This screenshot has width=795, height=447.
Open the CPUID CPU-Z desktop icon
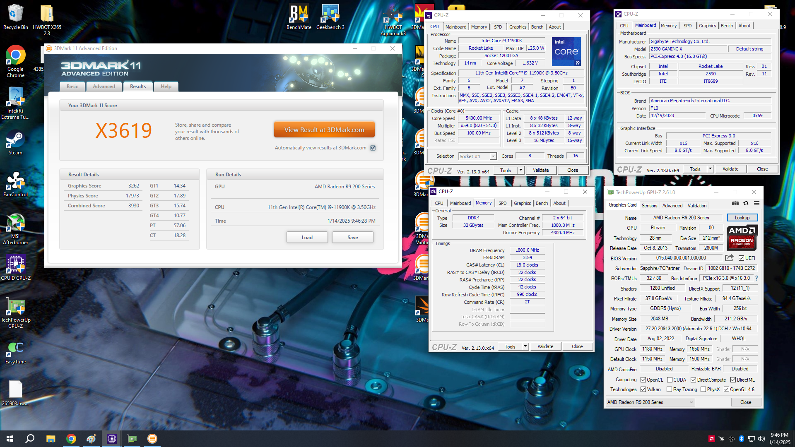(15, 268)
